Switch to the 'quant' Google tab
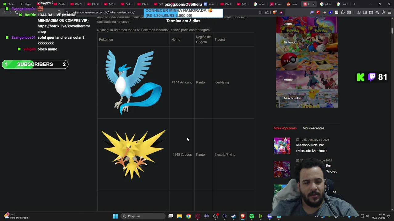Image resolution: width=394 pixels, height=221 pixels. [x=342, y=4]
